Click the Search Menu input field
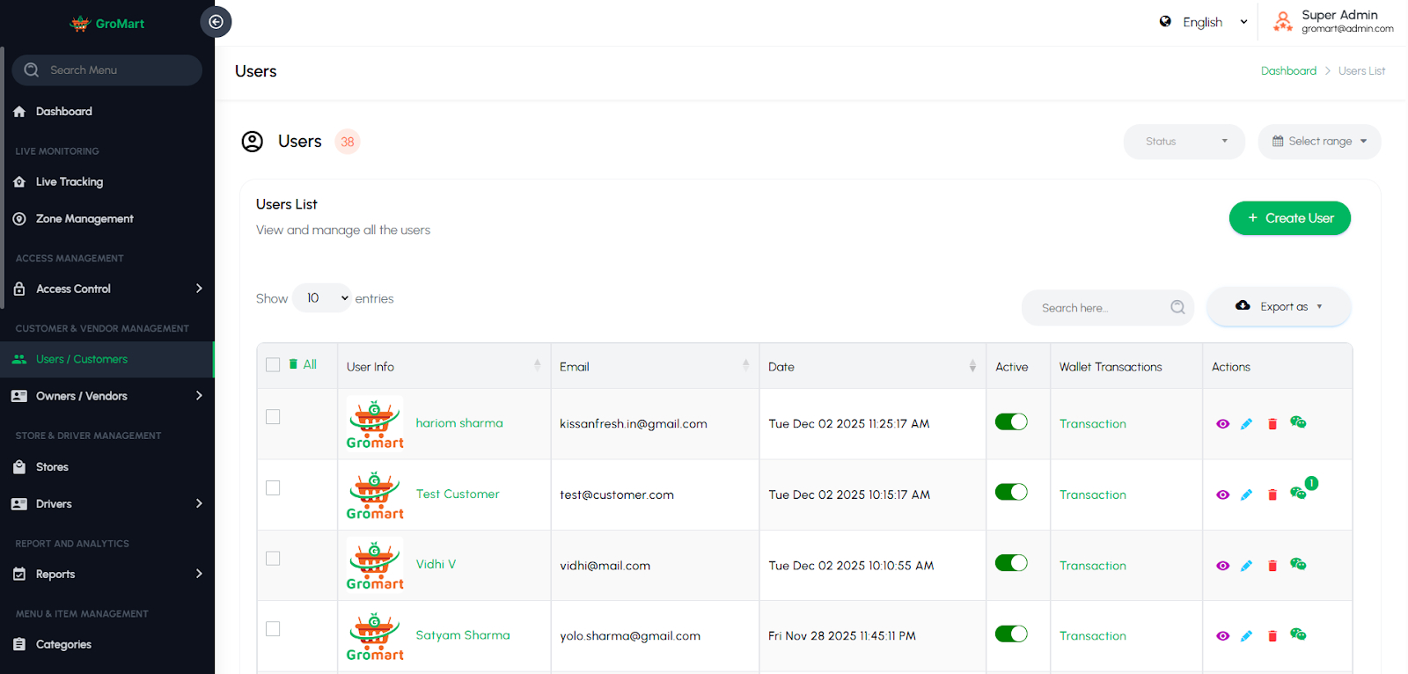This screenshot has width=1408, height=674. 107,70
